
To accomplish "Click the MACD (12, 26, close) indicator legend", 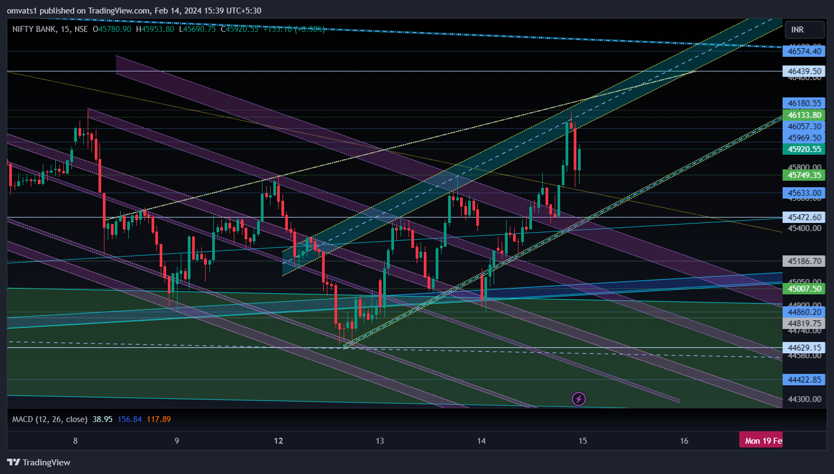I will point(50,419).
